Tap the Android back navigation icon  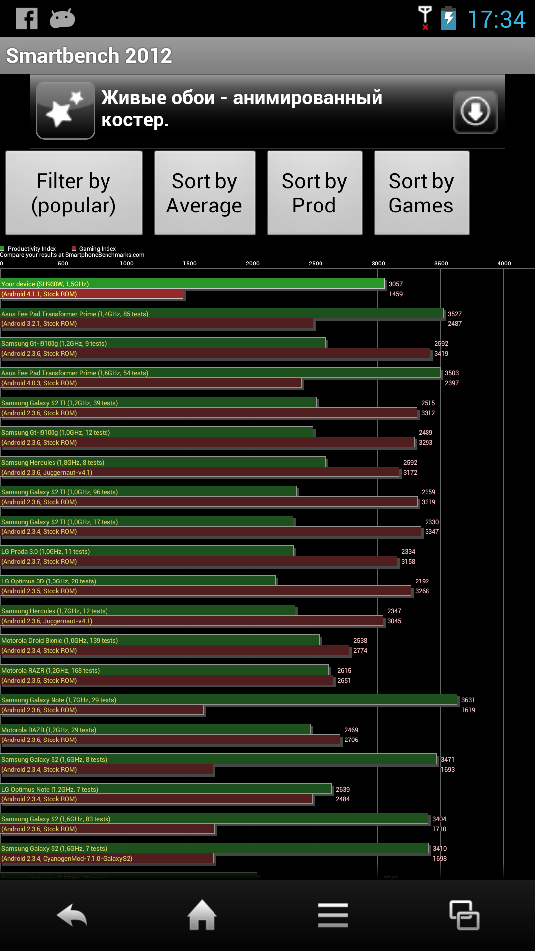(72, 915)
